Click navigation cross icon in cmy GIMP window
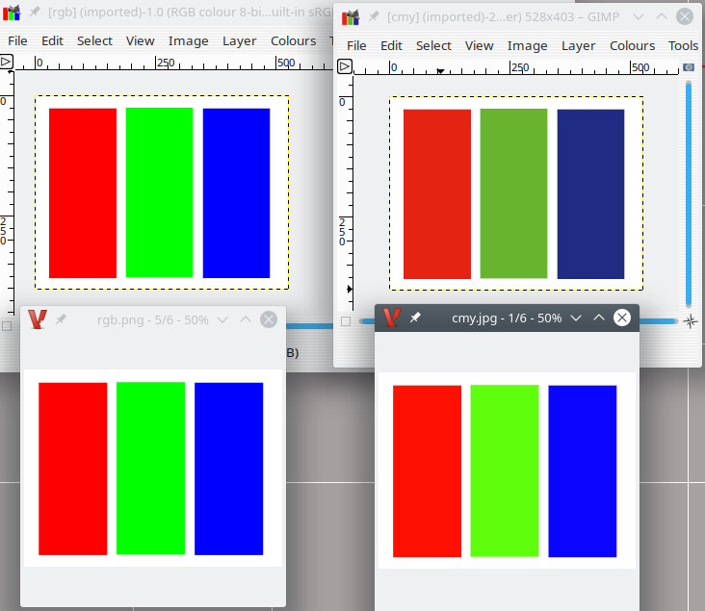705x611 pixels. 691,321
